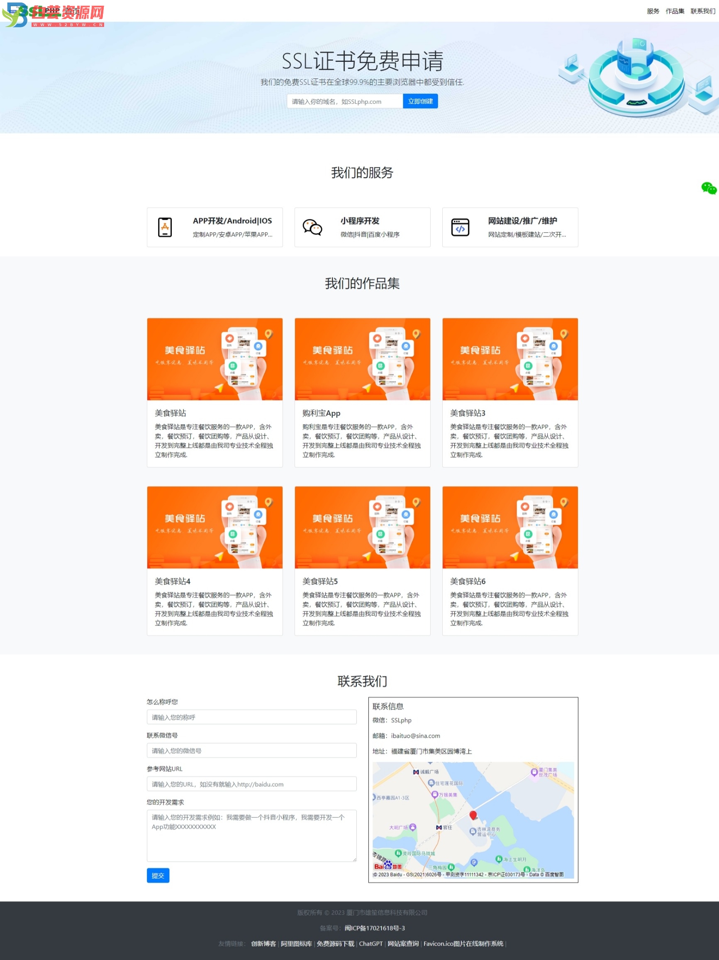Click the 厦门集美世茂广场 map marker
Screen dimensions: 719x960
pos(534,772)
